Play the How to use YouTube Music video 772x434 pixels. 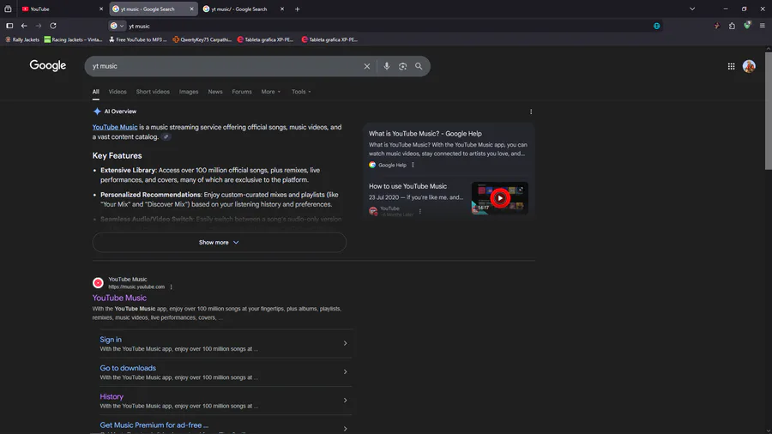point(500,198)
